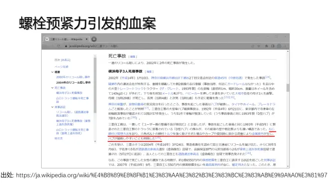Image resolution: width=331 pixels, height=186 pixels.
Task: Bookmark this page with the star icon
Action: pyautogui.click(x=259, y=46)
